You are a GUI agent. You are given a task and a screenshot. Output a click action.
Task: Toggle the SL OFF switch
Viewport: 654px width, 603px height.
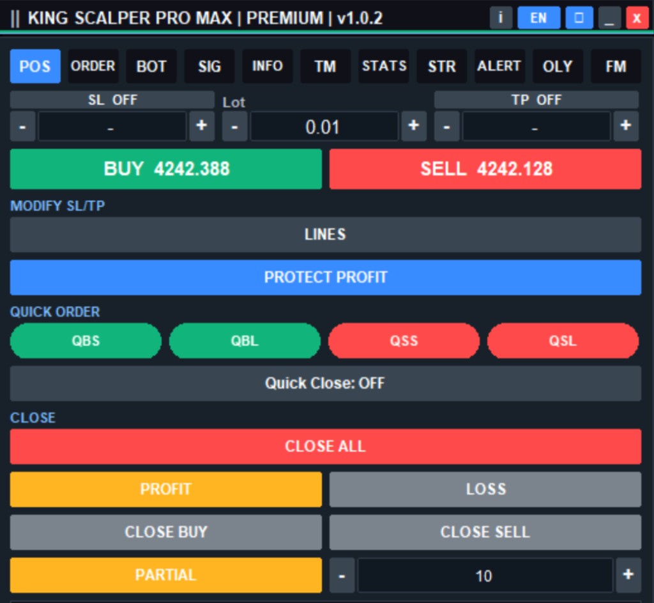(112, 100)
